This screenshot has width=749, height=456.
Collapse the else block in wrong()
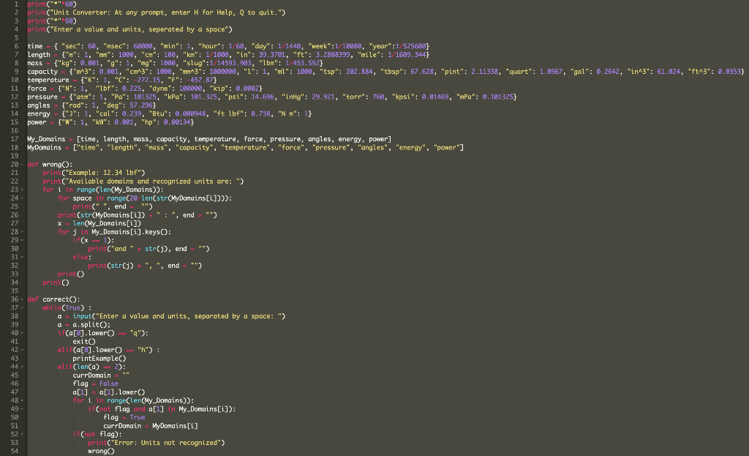point(22,256)
